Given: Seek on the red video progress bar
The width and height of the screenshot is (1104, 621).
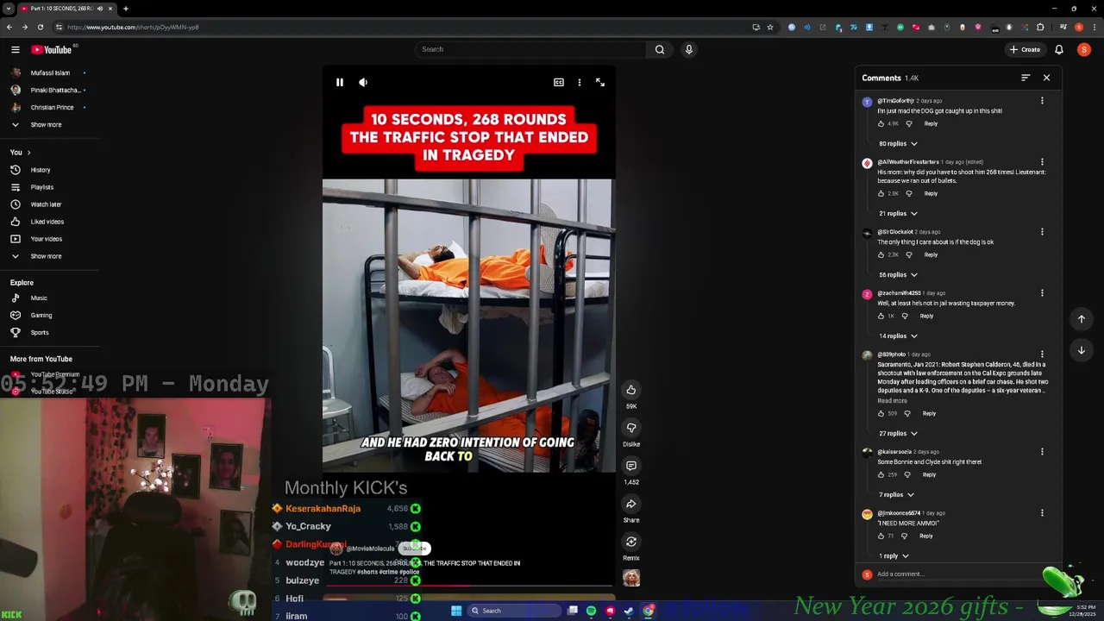Looking at the screenshot, I should 470,586.
